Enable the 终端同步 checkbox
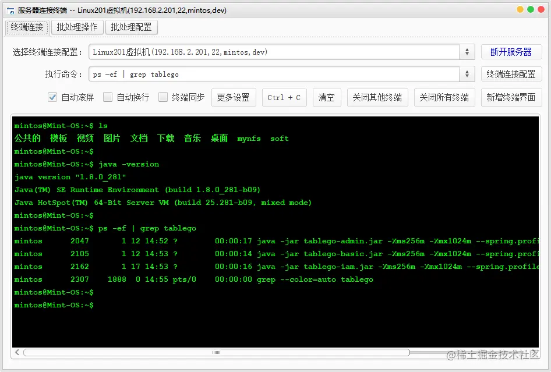The height and width of the screenshot is (372, 551). [x=163, y=97]
